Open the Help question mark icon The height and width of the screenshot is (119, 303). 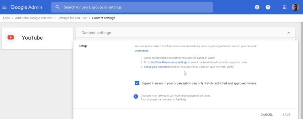coord(268,7)
